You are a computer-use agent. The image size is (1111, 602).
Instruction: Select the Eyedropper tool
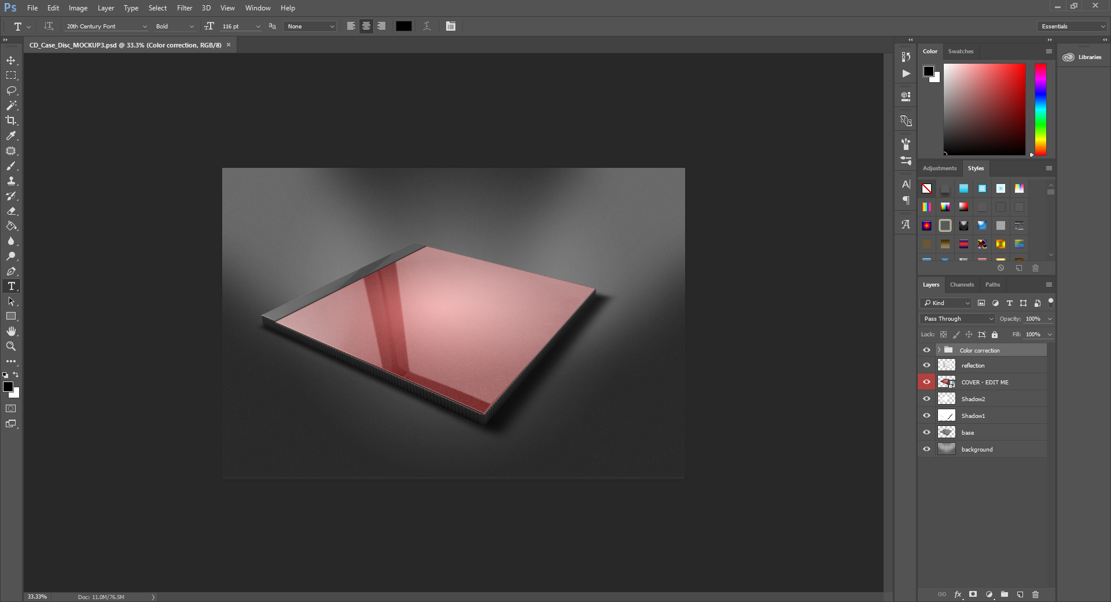pyautogui.click(x=11, y=136)
